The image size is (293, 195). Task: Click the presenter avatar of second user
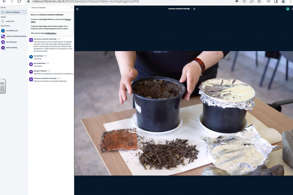(3, 37)
